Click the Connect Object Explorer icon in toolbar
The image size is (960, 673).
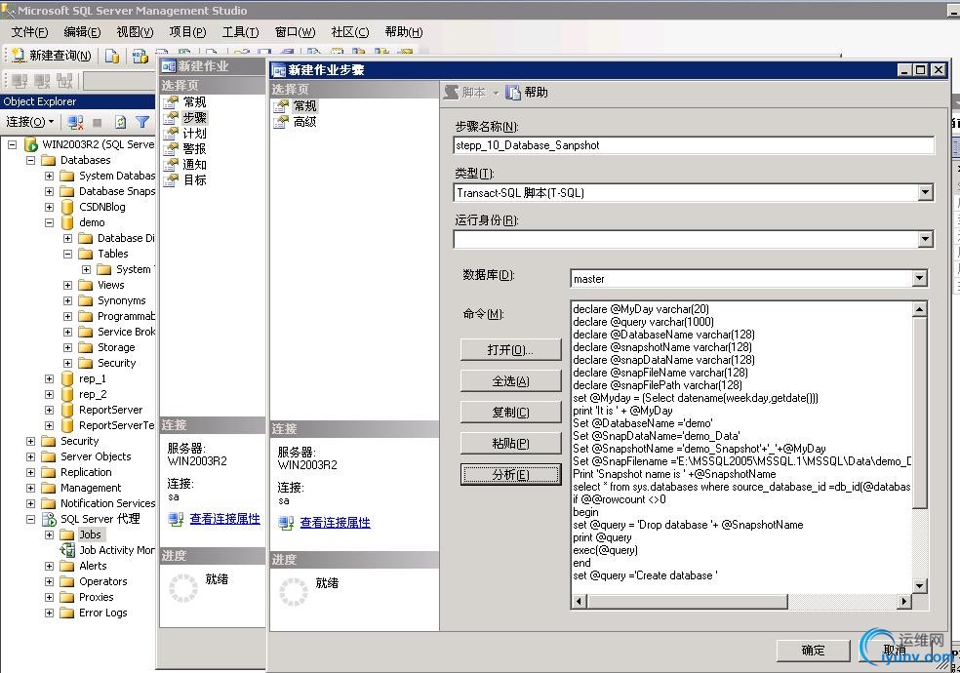coord(75,122)
